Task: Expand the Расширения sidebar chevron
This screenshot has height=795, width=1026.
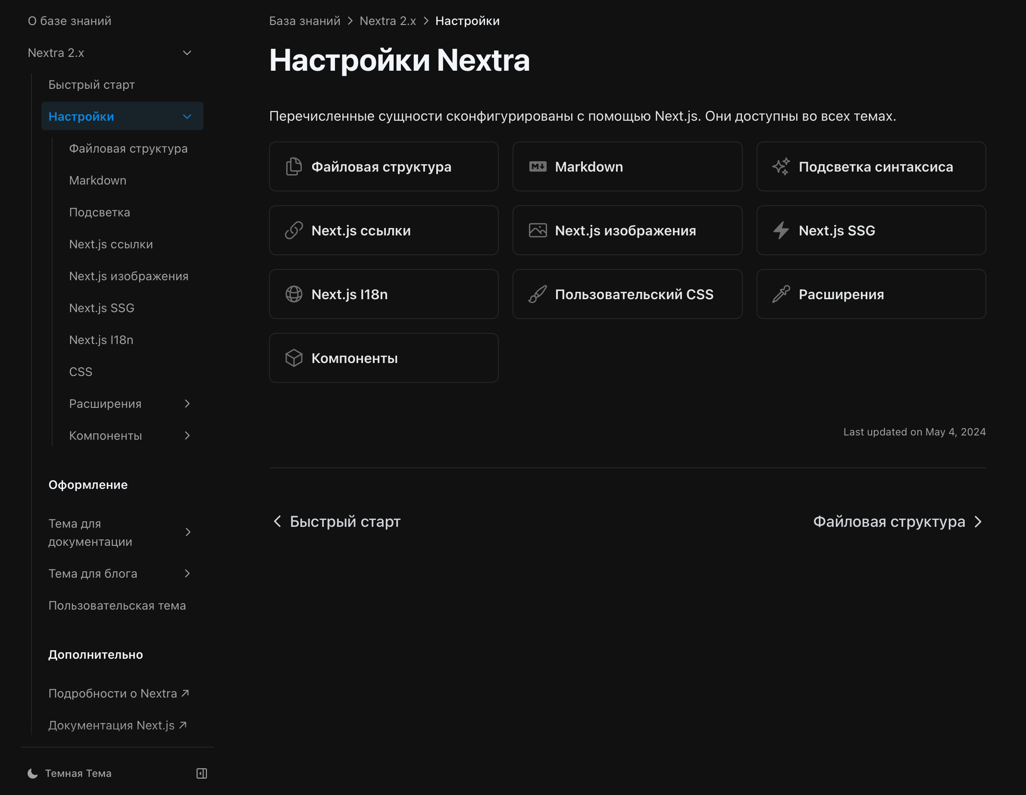Action: tap(187, 404)
